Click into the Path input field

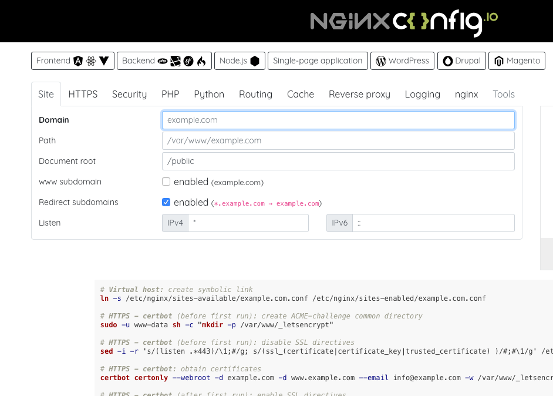coord(338,140)
